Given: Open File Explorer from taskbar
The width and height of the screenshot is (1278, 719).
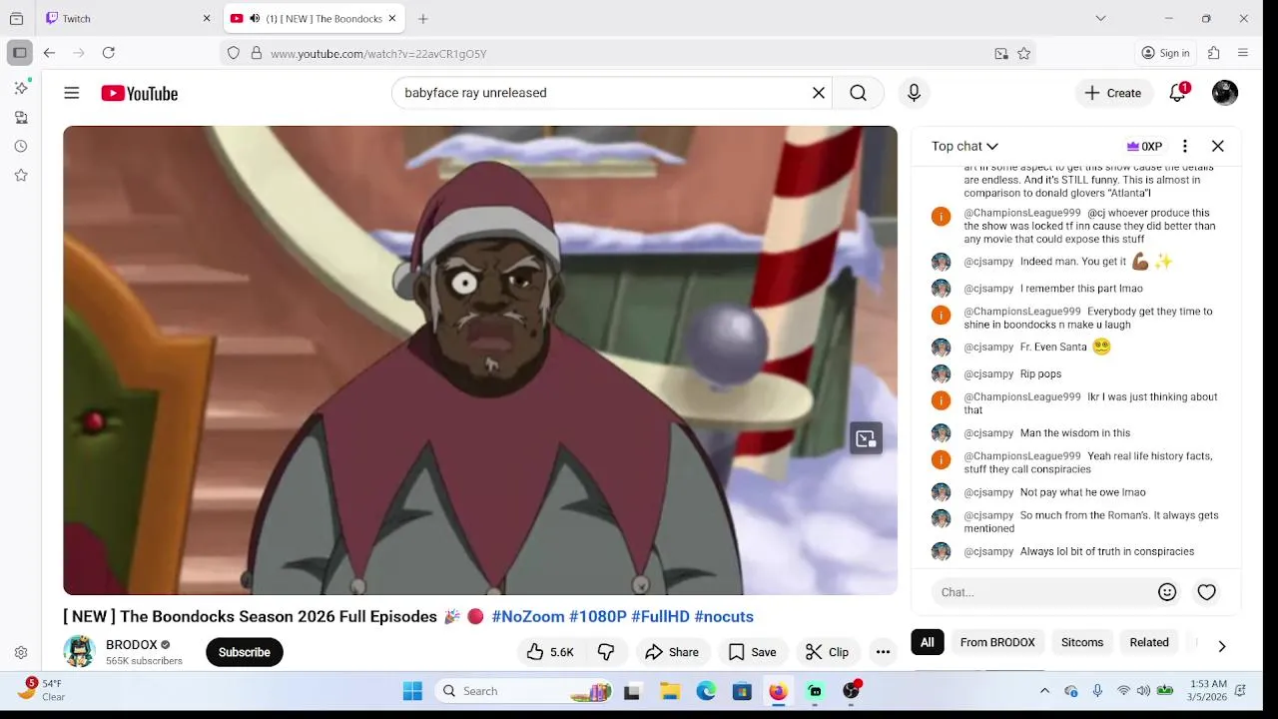Looking at the screenshot, I should pos(670,691).
